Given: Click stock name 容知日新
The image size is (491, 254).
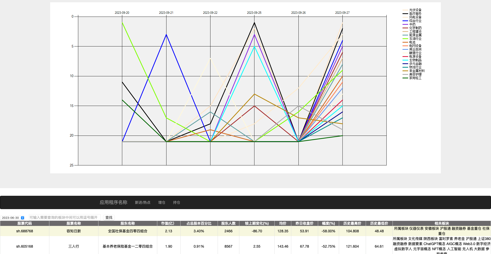Looking at the screenshot, I should tap(74, 231).
